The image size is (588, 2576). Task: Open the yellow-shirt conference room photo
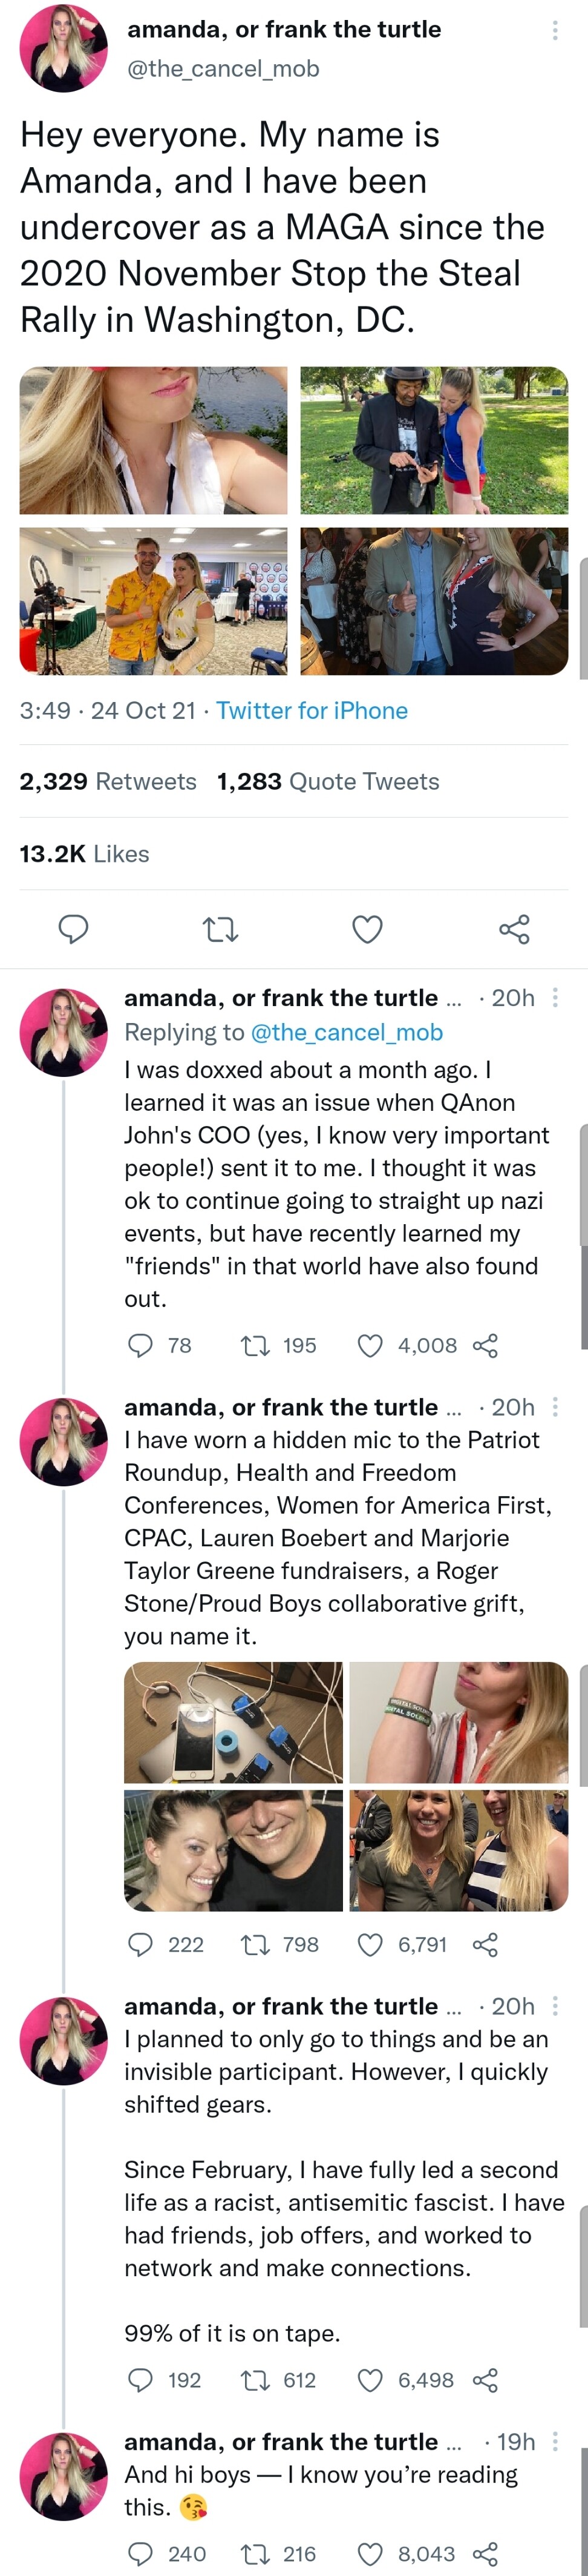click(152, 600)
